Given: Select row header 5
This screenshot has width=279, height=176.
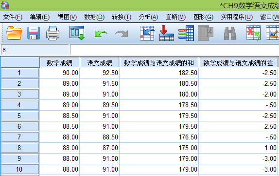Looking at the screenshot, I should (x=20, y=116).
